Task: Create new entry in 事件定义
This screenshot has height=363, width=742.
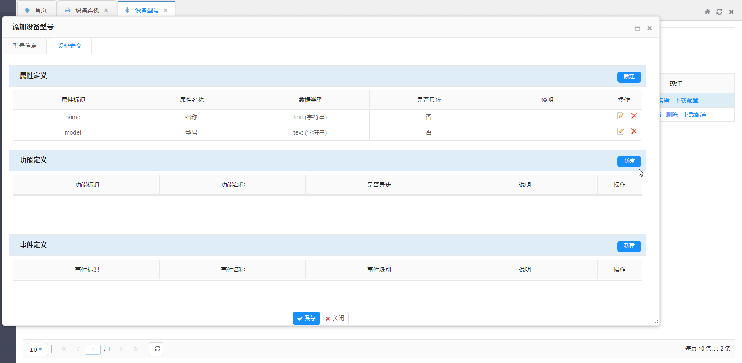Action: click(629, 246)
